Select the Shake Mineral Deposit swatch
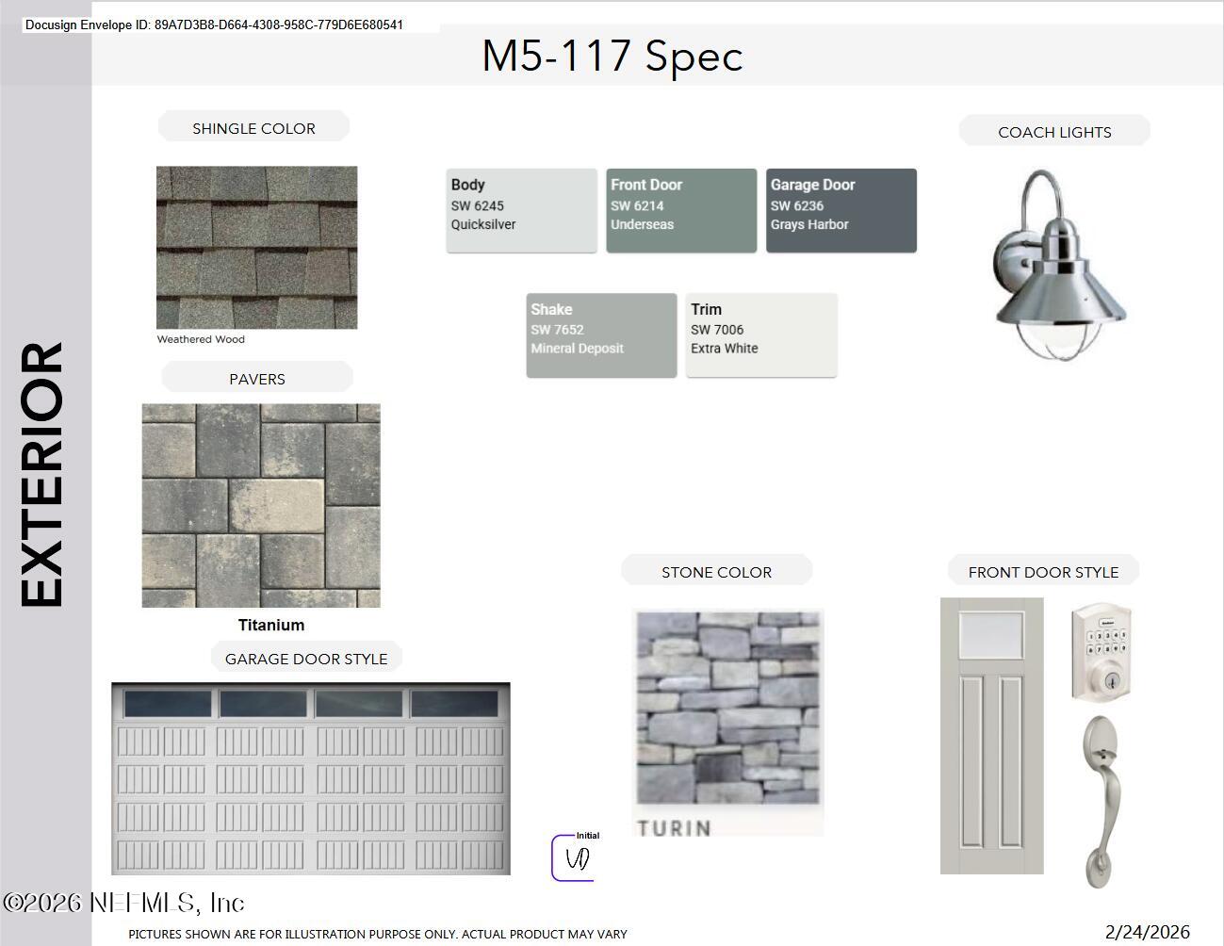 [x=601, y=334]
